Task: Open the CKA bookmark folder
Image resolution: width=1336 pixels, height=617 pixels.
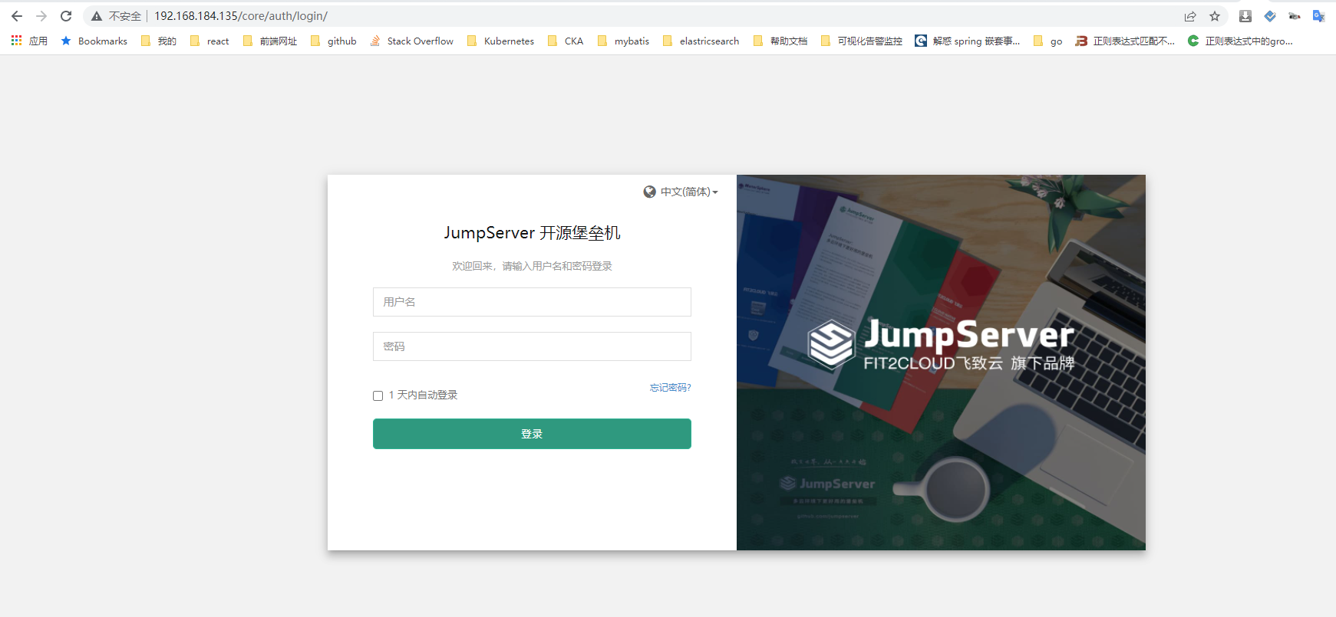Action: pos(566,41)
